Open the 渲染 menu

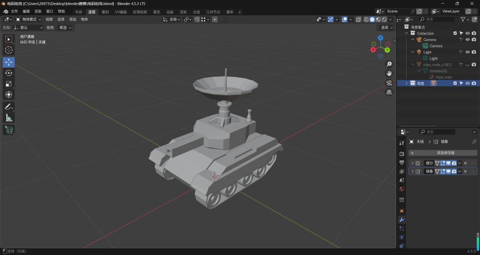(38, 11)
